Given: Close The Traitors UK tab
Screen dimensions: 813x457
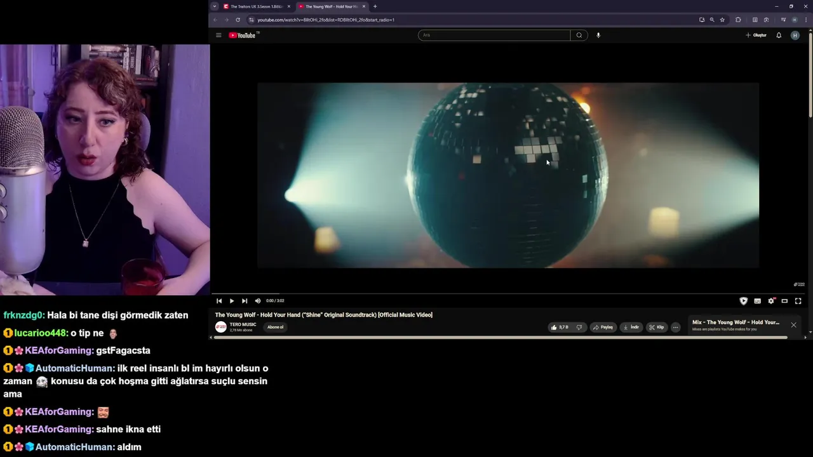Looking at the screenshot, I should point(288,6).
